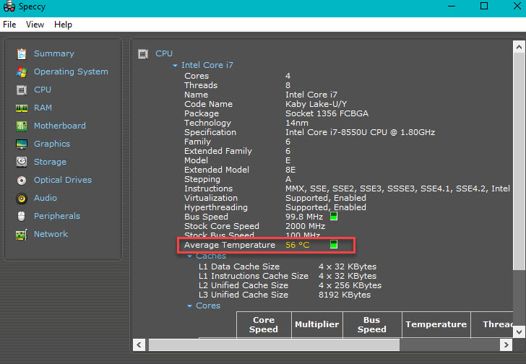Click the '14nm' technology value

pyautogui.click(x=297, y=123)
